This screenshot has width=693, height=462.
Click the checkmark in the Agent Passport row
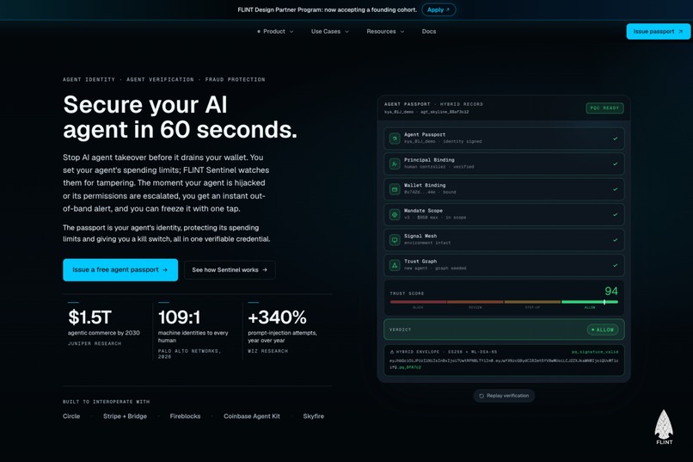click(615, 139)
